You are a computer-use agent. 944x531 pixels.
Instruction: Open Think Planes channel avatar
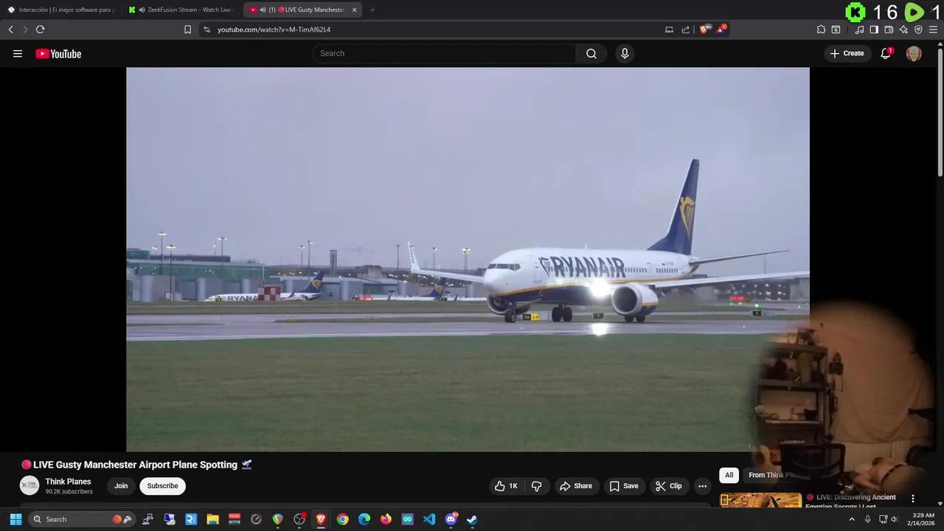pos(29,485)
